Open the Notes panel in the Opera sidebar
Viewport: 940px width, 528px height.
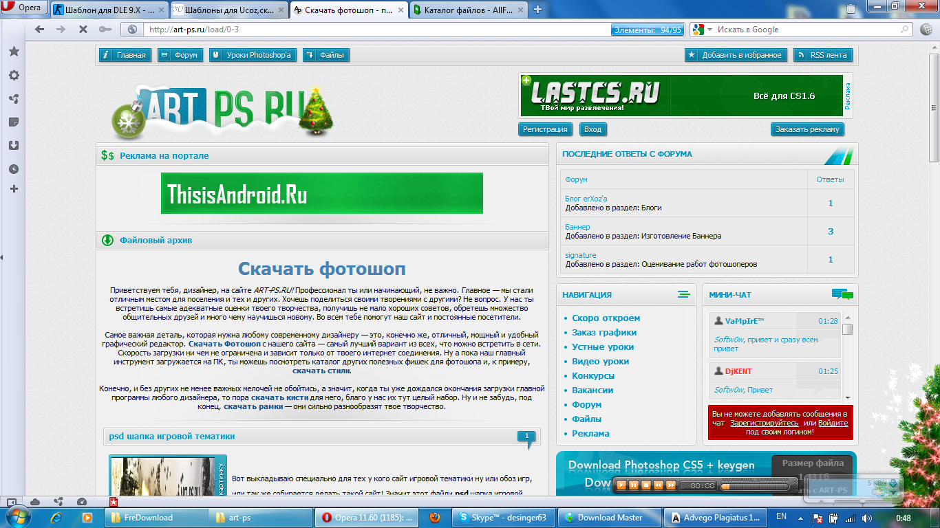click(x=14, y=122)
